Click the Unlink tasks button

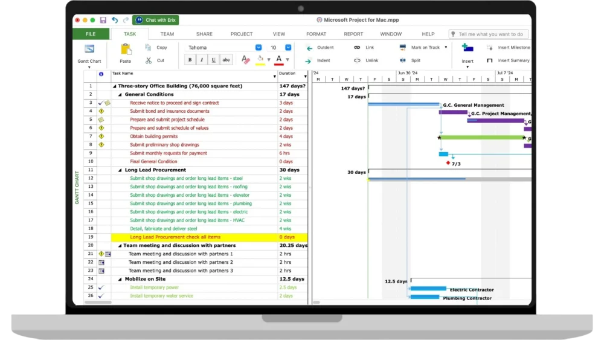[x=367, y=60]
